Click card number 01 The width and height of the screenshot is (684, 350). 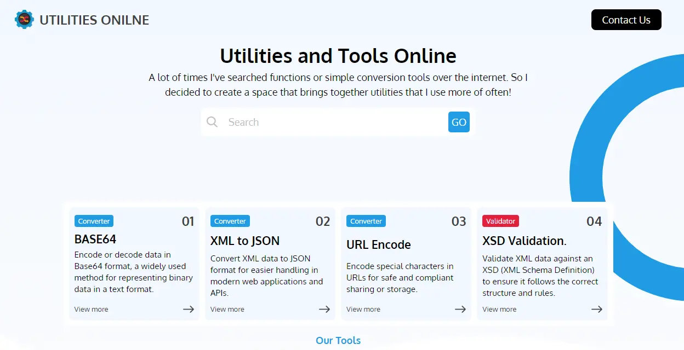coord(188,221)
